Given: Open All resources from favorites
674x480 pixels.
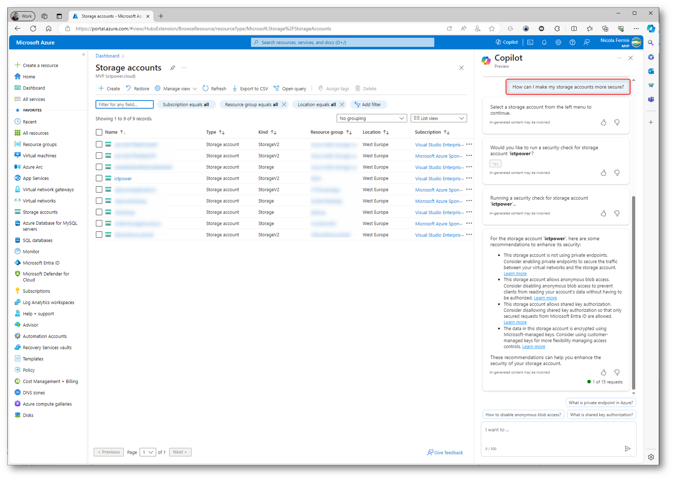Looking at the screenshot, I should pos(36,133).
